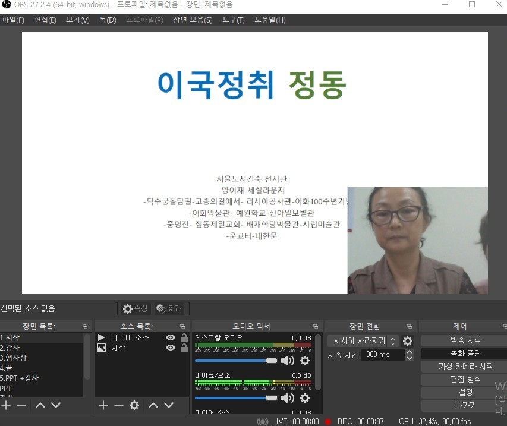Add a new scene with the plus icon

tap(6, 405)
